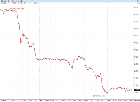Click the window title text in title bar
Screen dimensions: 140x102
click(x=12, y=1)
